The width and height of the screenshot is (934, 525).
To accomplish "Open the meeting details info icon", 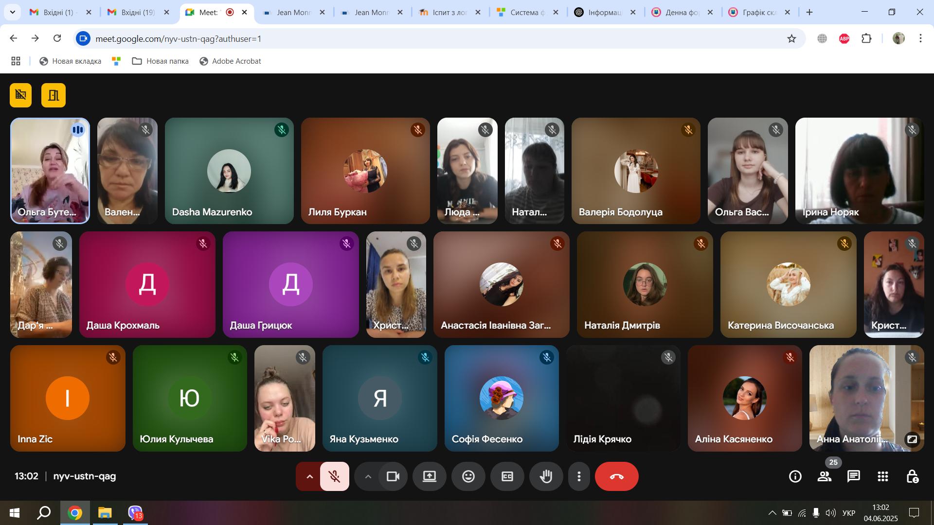I will click(795, 476).
